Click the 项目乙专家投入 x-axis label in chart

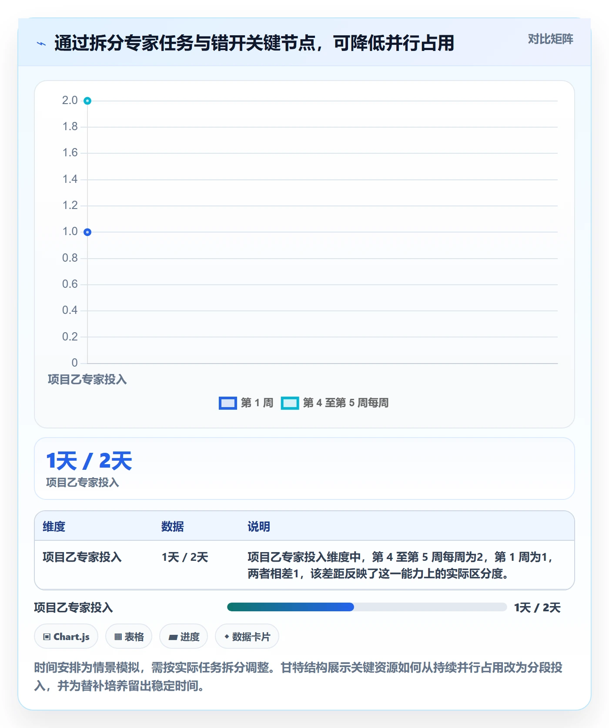coord(87,380)
